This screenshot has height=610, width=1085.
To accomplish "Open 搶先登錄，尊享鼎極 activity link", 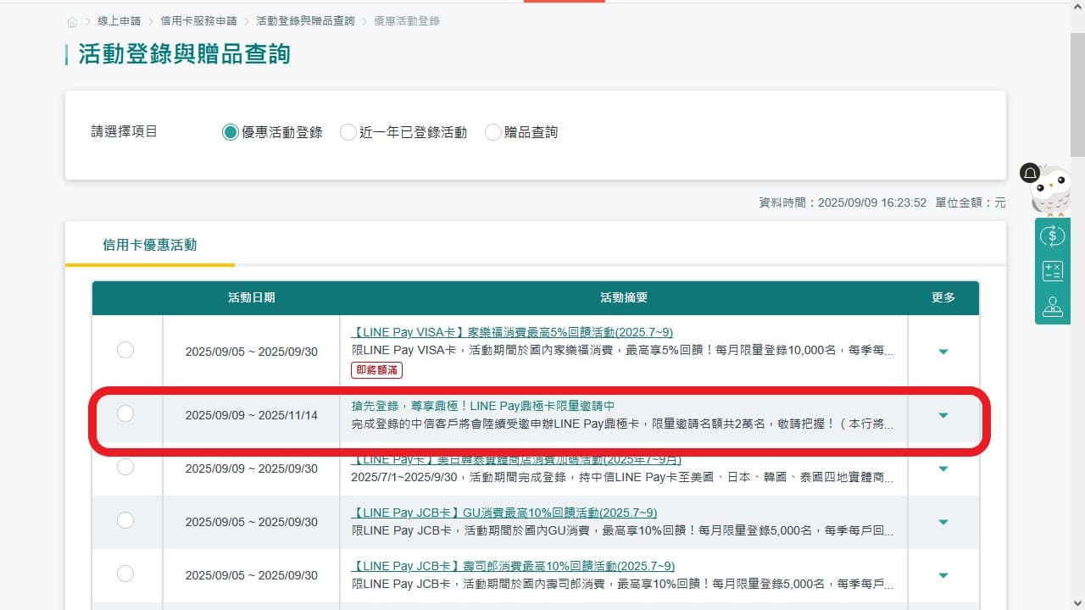I will click(483, 406).
